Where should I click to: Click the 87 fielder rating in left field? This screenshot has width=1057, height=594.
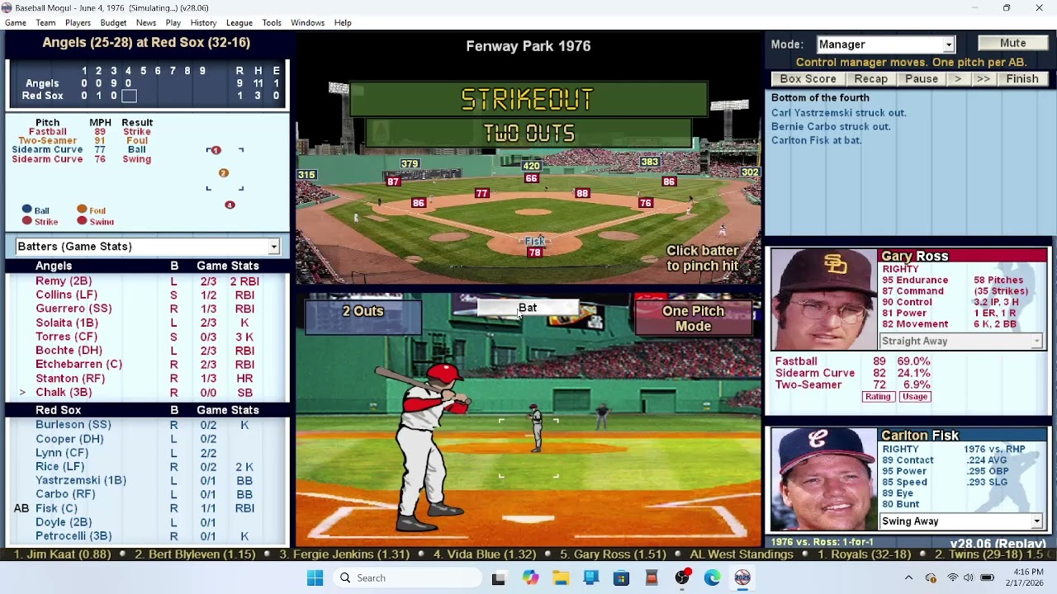click(x=393, y=181)
